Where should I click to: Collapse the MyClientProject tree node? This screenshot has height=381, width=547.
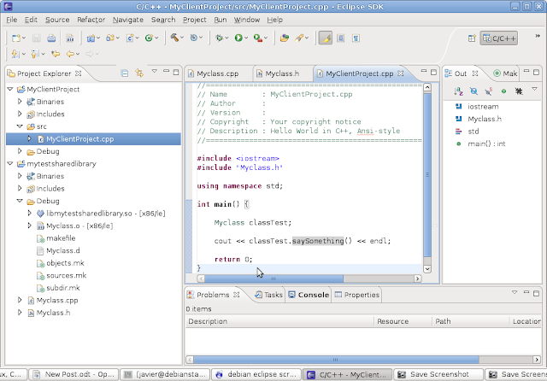click(x=10, y=89)
